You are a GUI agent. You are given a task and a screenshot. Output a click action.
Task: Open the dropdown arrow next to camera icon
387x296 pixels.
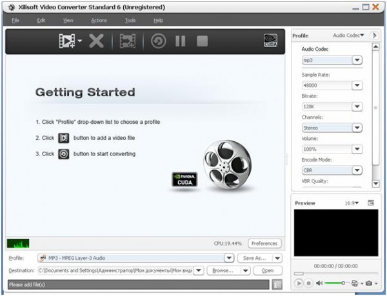click(x=376, y=284)
